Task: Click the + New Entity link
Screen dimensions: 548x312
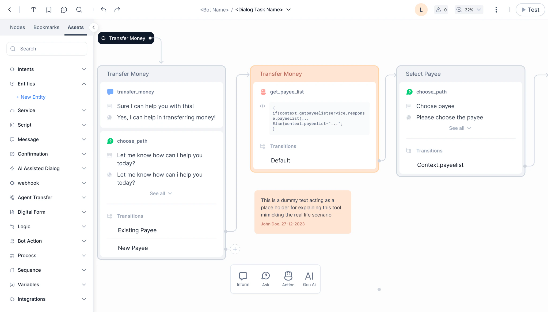Action: click(x=31, y=97)
